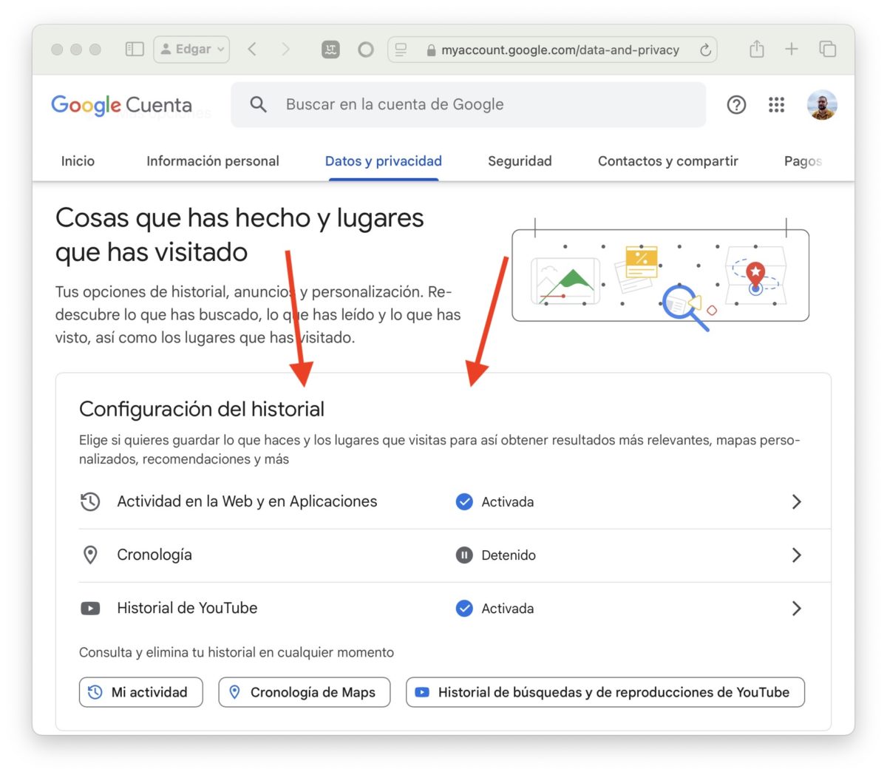The image size is (887, 775).
Task: Click the Google Cuenta logo
Action: click(x=121, y=105)
